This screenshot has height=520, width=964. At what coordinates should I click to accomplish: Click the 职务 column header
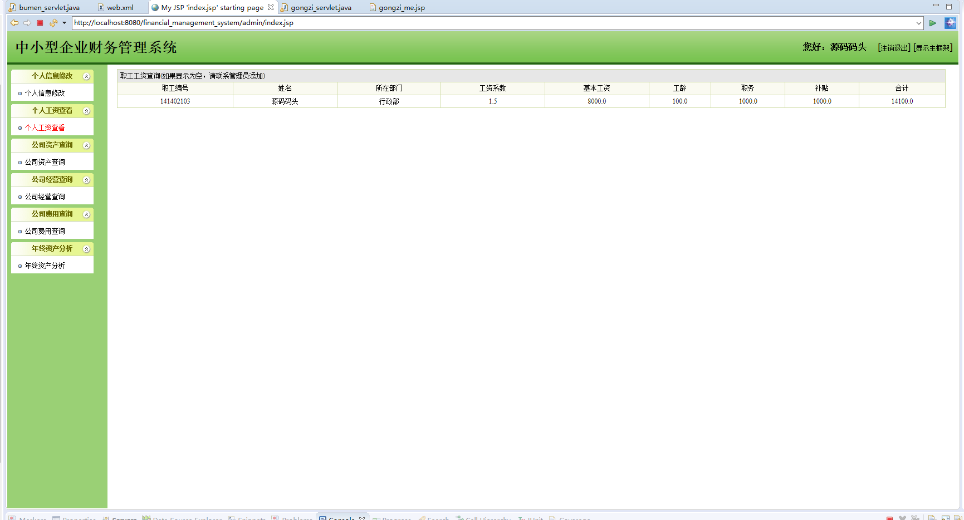(x=748, y=89)
